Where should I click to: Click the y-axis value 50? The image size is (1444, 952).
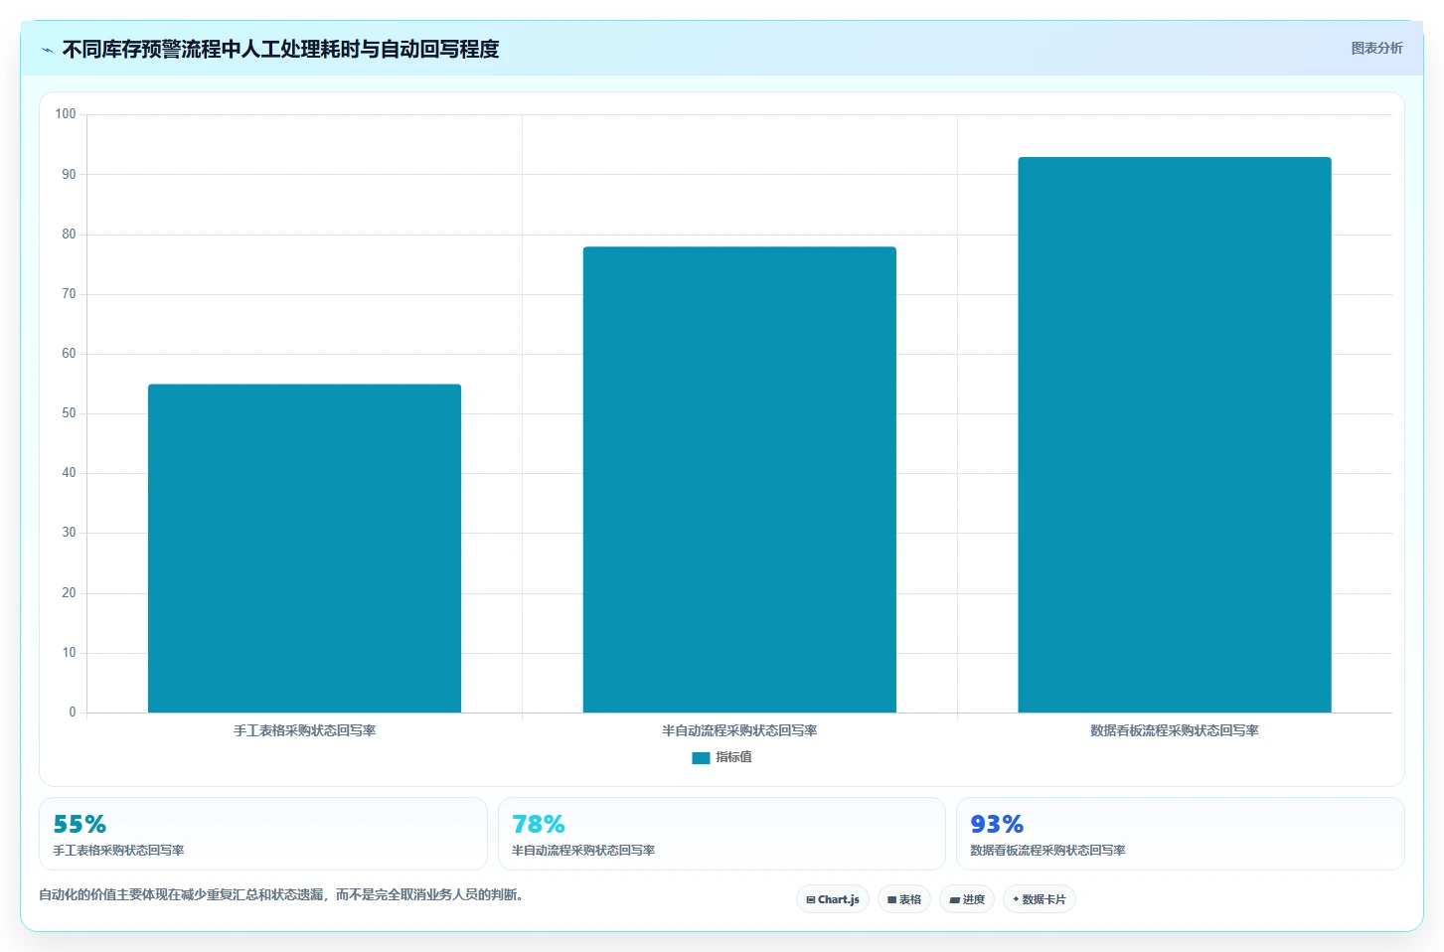click(x=69, y=413)
